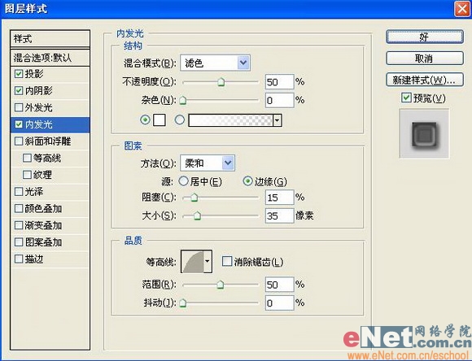472x361 pixels.
Task: Click the 不透明度 value field showing 50
Action: click(279, 82)
